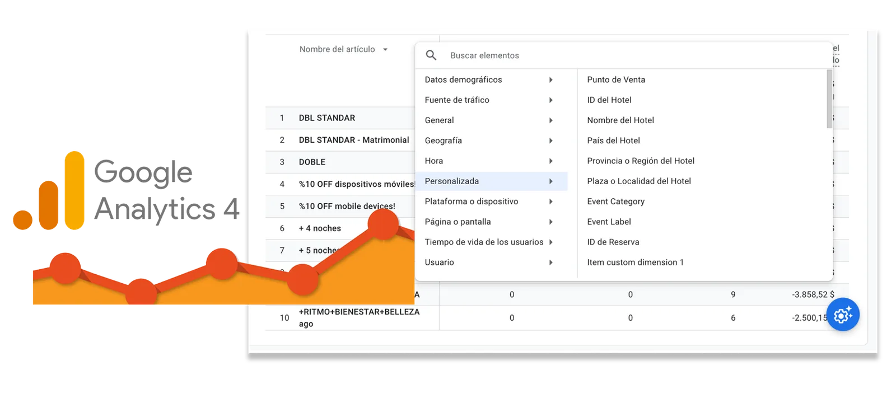Choose the Event Category dimension
Screen dimensions: 896x394
(x=615, y=201)
